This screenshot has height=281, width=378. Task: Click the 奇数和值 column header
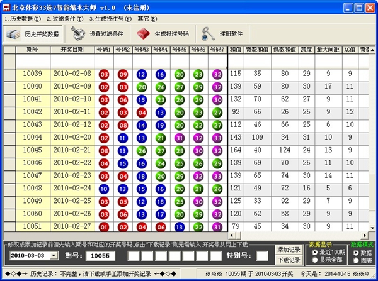[x=257, y=50]
